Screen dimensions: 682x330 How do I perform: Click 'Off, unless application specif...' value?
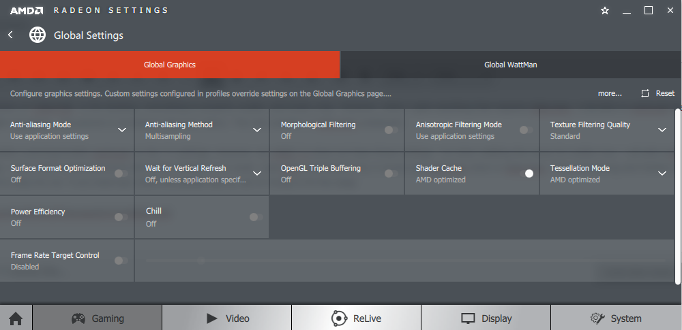pos(196,180)
